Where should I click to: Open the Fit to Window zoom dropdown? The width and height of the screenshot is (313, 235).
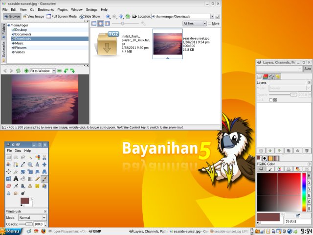point(42,71)
